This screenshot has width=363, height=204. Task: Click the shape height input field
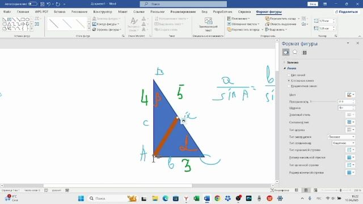coord(324,21)
